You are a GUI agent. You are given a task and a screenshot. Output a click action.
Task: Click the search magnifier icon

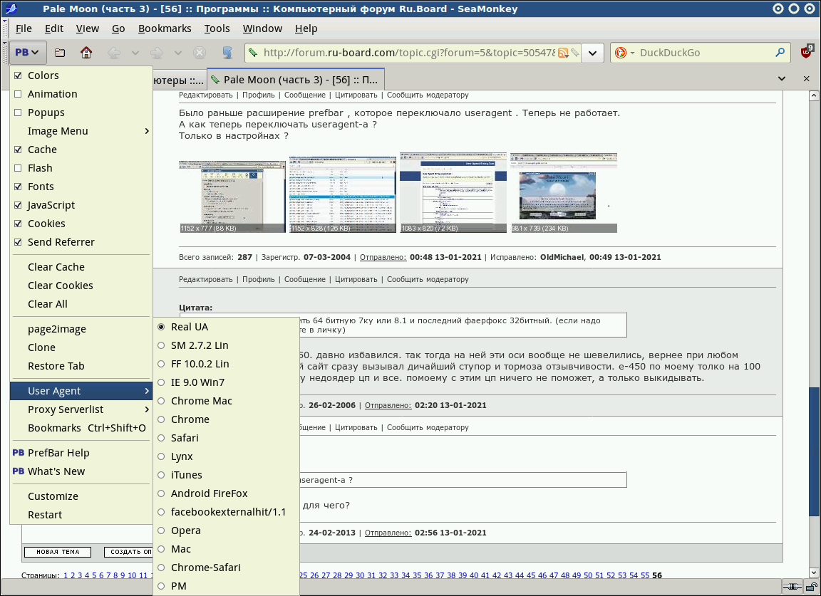[780, 53]
